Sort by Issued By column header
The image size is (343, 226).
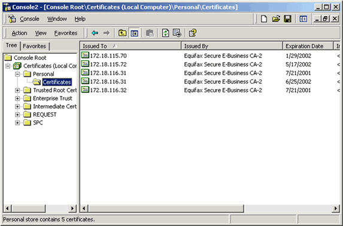(232, 46)
